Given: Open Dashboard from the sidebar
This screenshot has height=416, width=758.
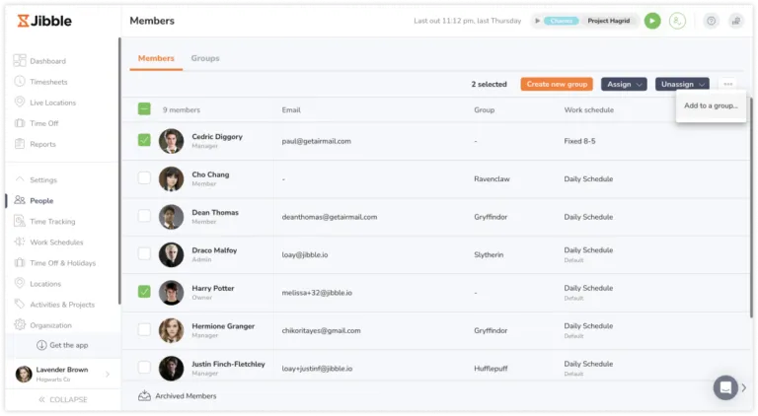Looking at the screenshot, I should pos(46,61).
